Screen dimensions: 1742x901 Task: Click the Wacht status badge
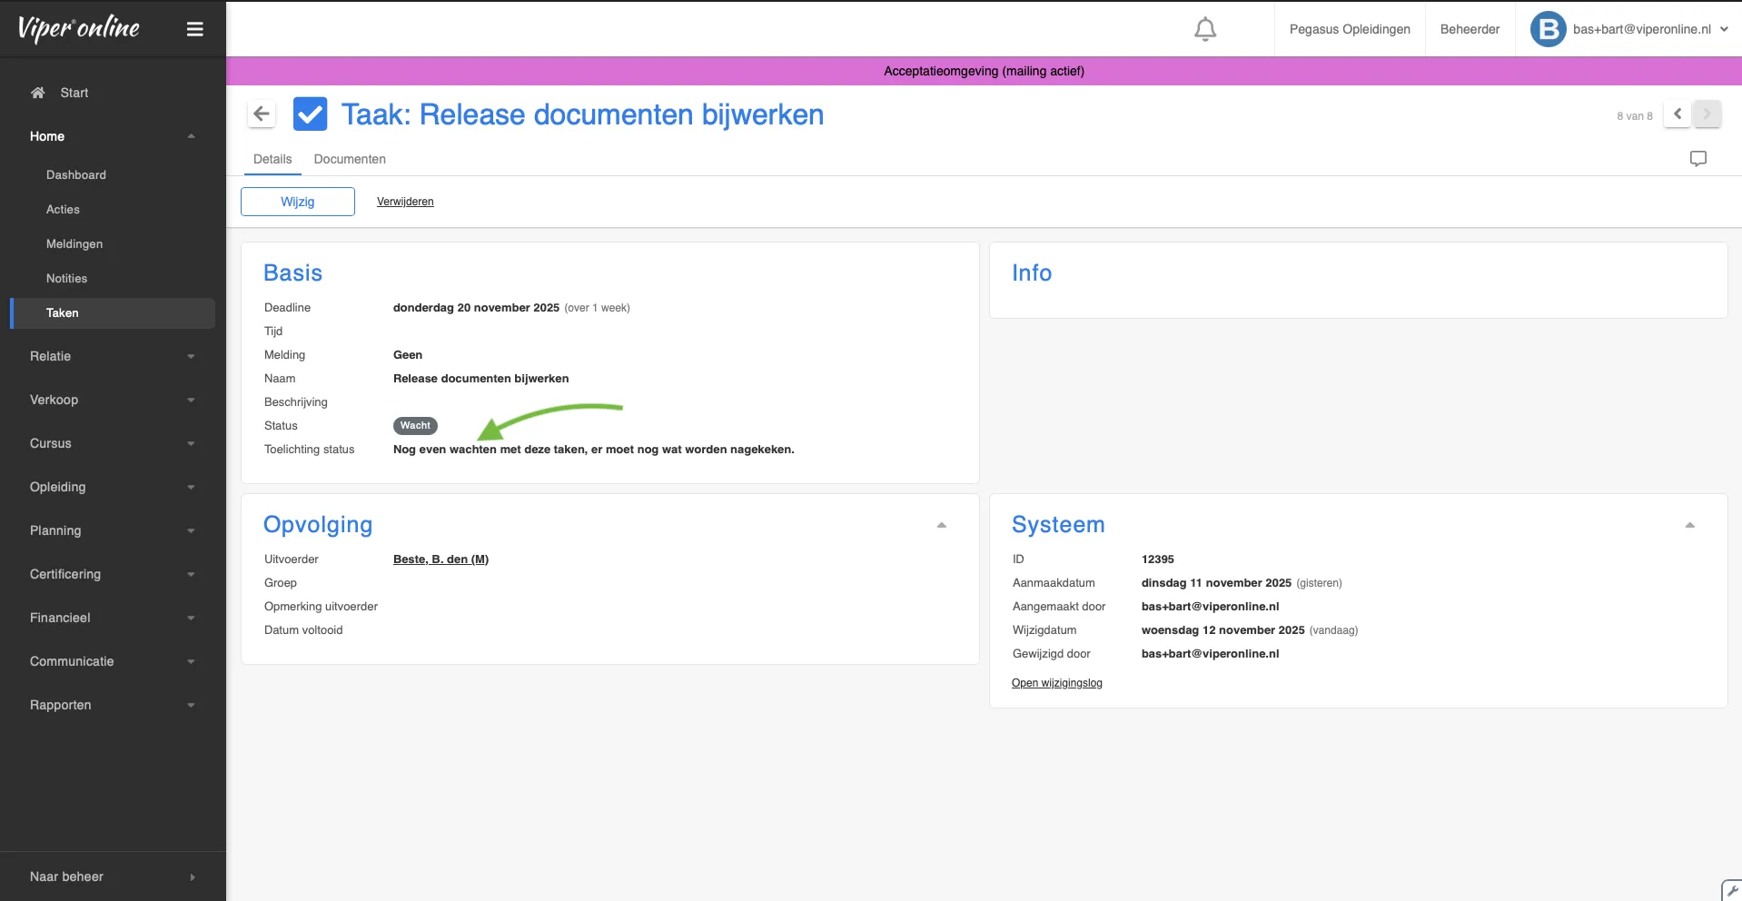point(415,426)
